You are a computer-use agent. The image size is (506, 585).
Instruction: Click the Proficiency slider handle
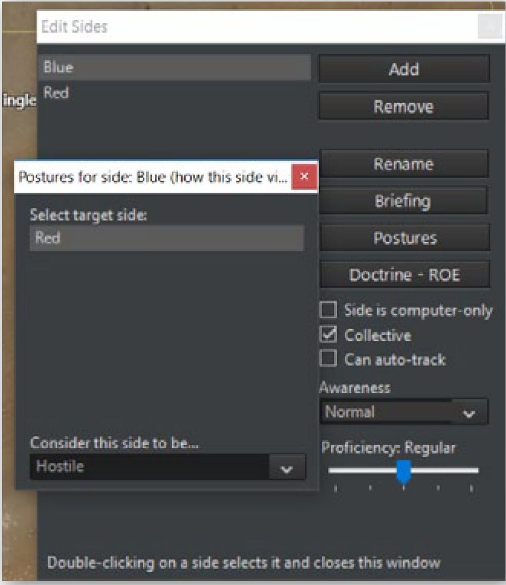[404, 472]
